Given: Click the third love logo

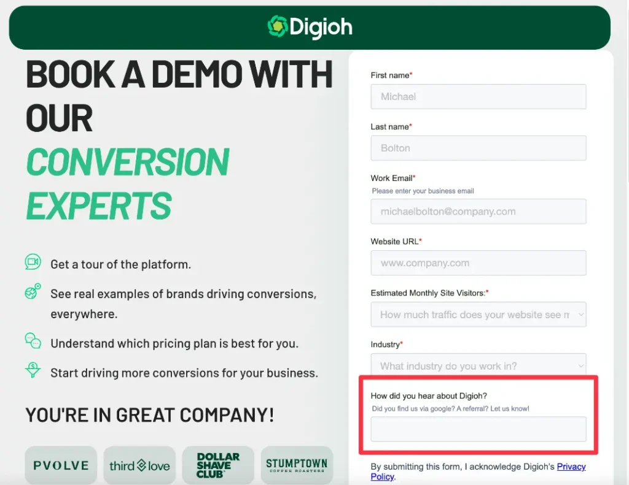Looking at the screenshot, I should click(x=139, y=465).
